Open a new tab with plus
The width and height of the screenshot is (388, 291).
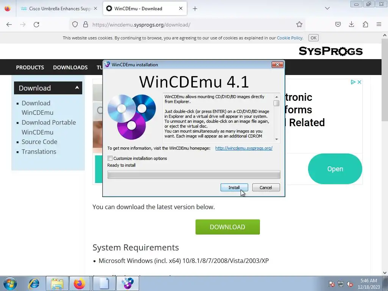[195, 9]
